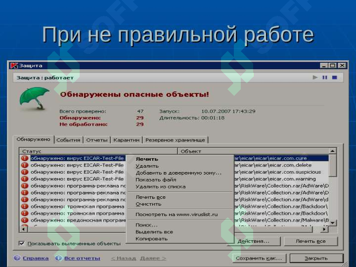Select Добавить в доверенную зону menu item
This screenshot has width=356, height=267.
coord(180,173)
